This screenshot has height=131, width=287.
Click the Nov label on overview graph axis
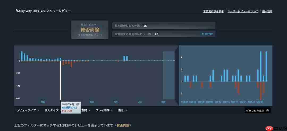click(116, 102)
